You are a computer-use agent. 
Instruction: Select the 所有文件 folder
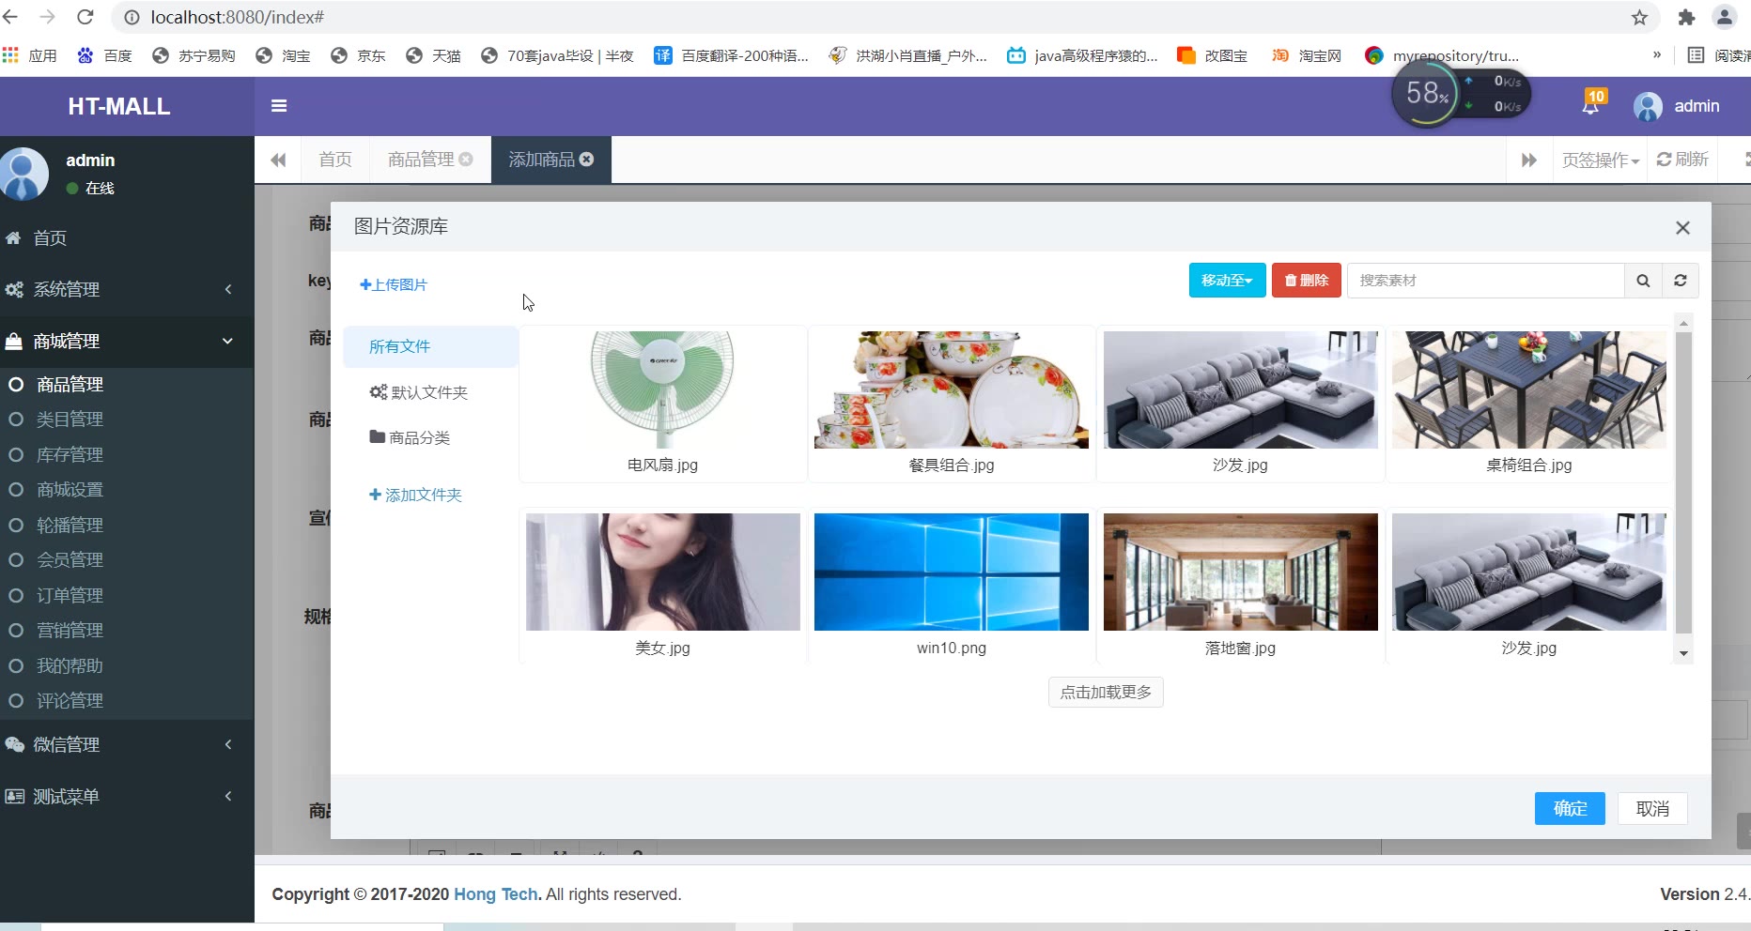[x=431, y=346]
